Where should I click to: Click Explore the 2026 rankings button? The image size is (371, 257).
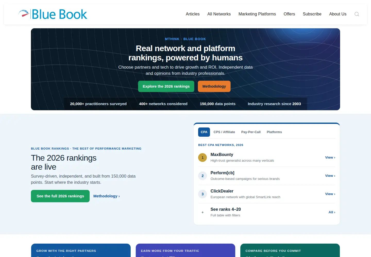click(x=166, y=86)
